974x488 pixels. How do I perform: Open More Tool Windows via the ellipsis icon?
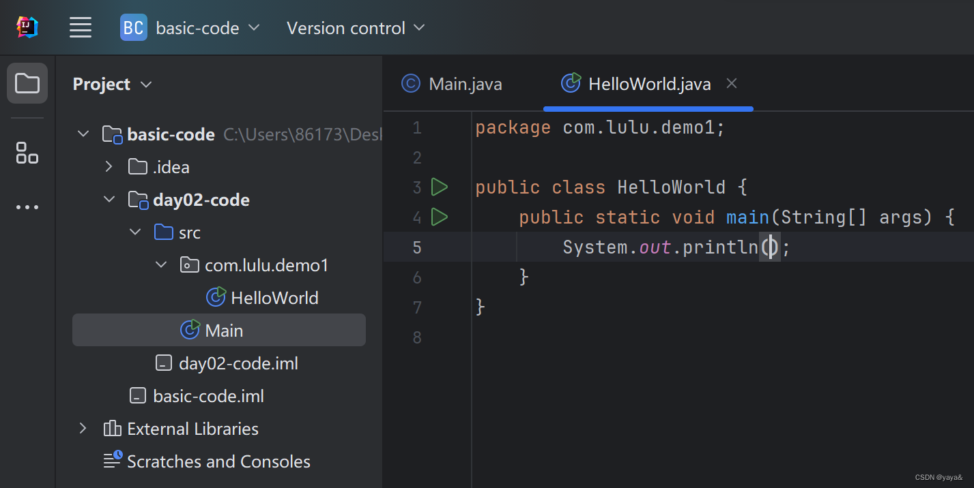point(27,207)
